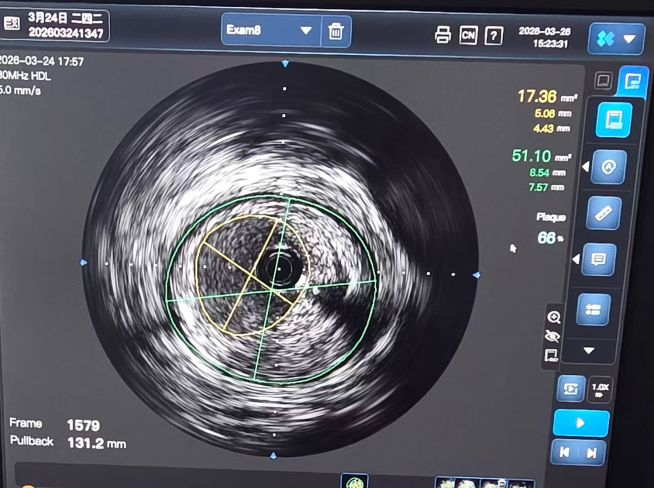Click the left blue cut-plane marker
Image resolution: width=654 pixels, height=488 pixels.
(84, 263)
